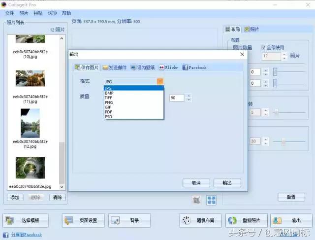Open the 照片 menu
Viewport: 315px width, 240px height.
point(24,13)
